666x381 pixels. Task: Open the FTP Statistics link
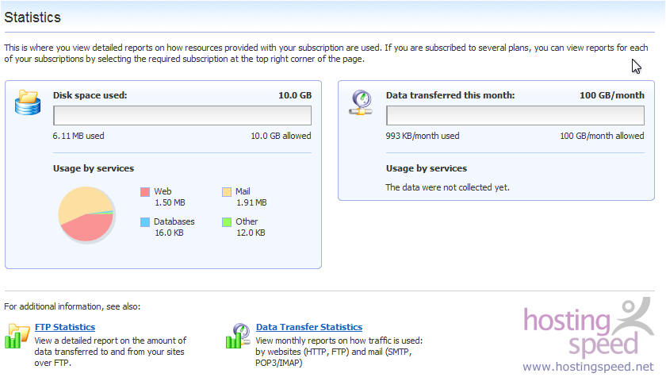[65, 327]
